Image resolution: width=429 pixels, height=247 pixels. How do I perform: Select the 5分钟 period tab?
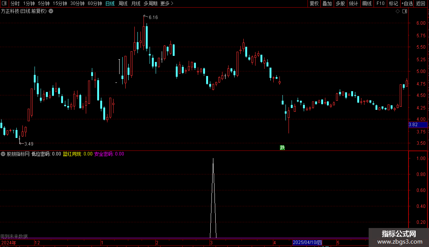tap(44, 3)
